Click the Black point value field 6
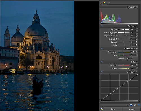This screenshot has width=141, height=111. pos(133,39)
